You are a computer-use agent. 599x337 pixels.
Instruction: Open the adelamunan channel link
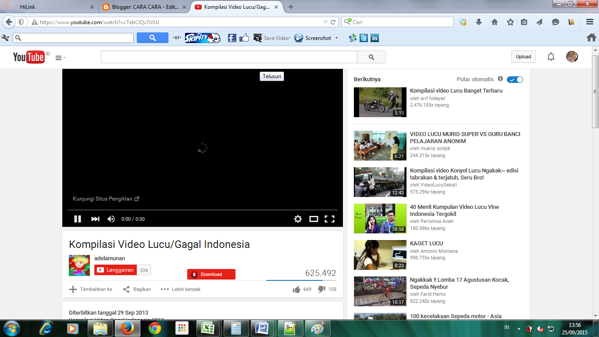click(x=110, y=258)
